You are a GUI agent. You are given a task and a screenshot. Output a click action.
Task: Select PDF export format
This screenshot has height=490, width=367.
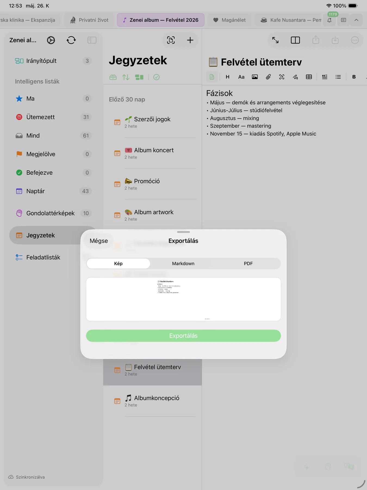tap(248, 264)
